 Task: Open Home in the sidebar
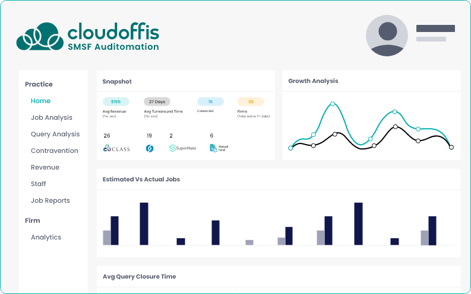tap(40, 101)
